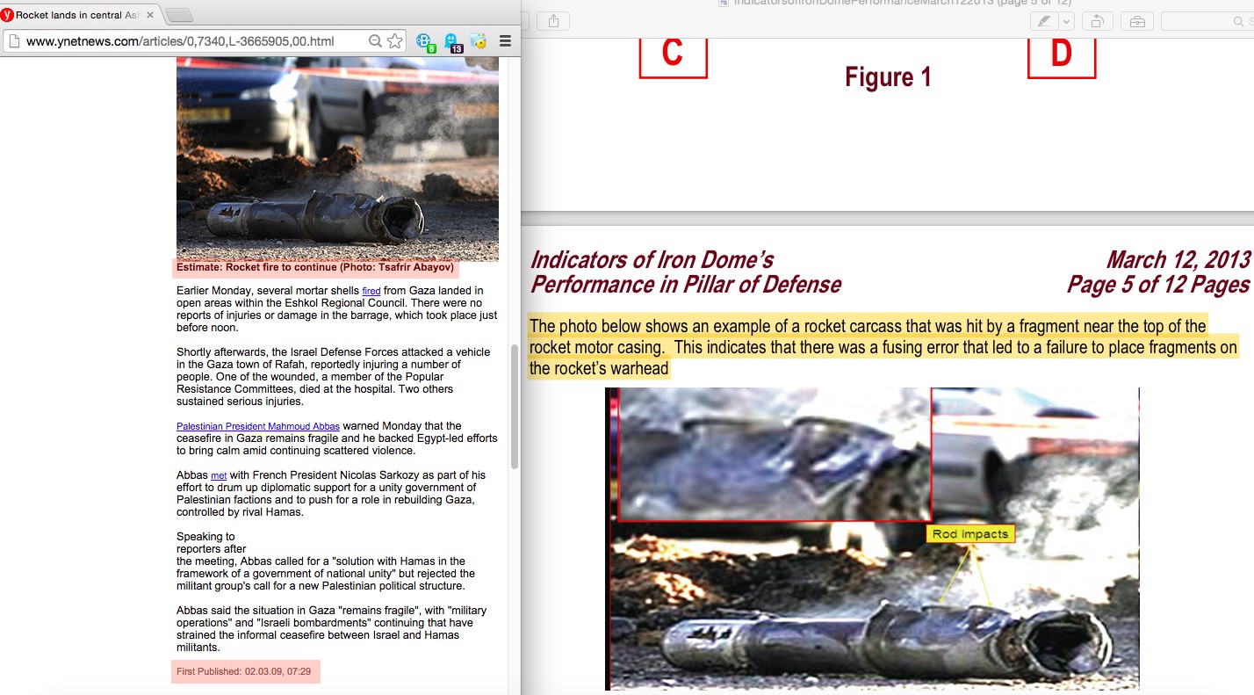The height and width of the screenshot is (695, 1254).
Task: Click the 'met' hyperlink about Sarkozy
Action: click(219, 475)
